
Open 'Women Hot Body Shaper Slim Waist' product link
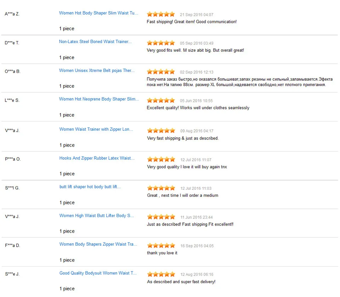click(x=98, y=13)
